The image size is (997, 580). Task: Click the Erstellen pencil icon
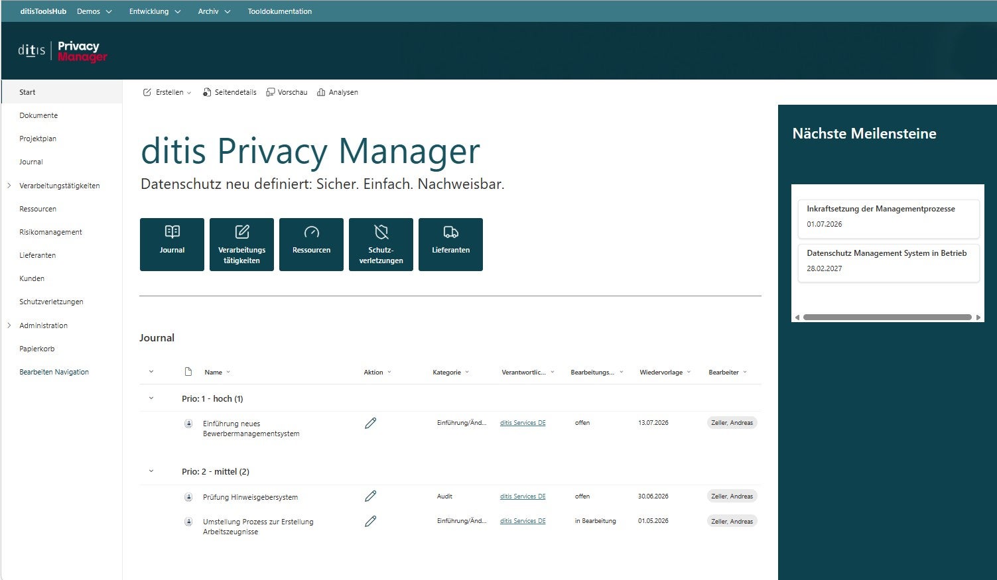click(x=147, y=92)
